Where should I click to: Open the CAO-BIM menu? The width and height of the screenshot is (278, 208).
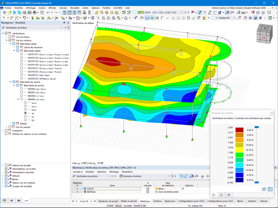click(x=118, y=8)
